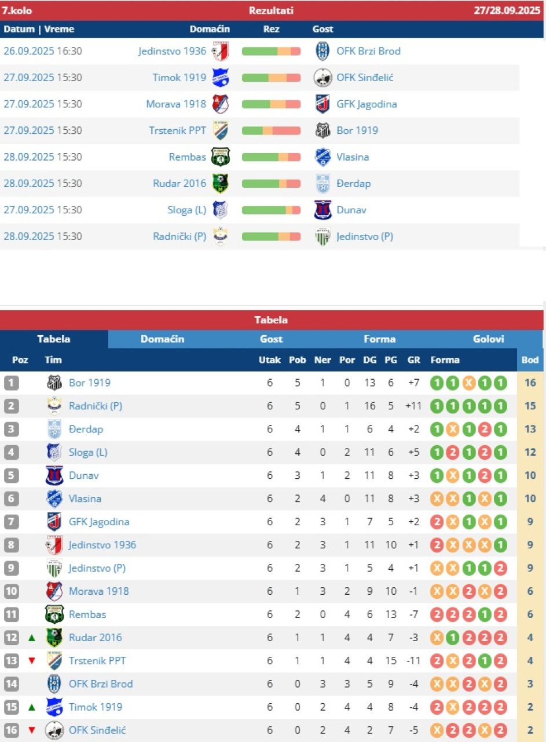Screen dimensions: 546x742
Task: Switch to the Gost standings tab
Action: (271, 339)
